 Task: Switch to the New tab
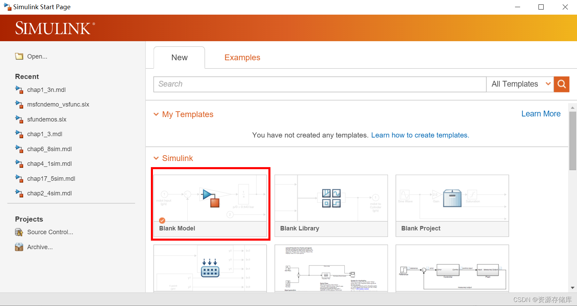(x=180, y=58)
